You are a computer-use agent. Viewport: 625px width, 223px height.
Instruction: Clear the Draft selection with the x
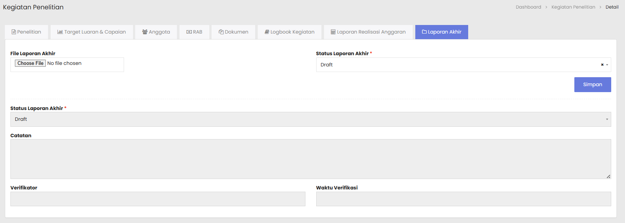602,65
